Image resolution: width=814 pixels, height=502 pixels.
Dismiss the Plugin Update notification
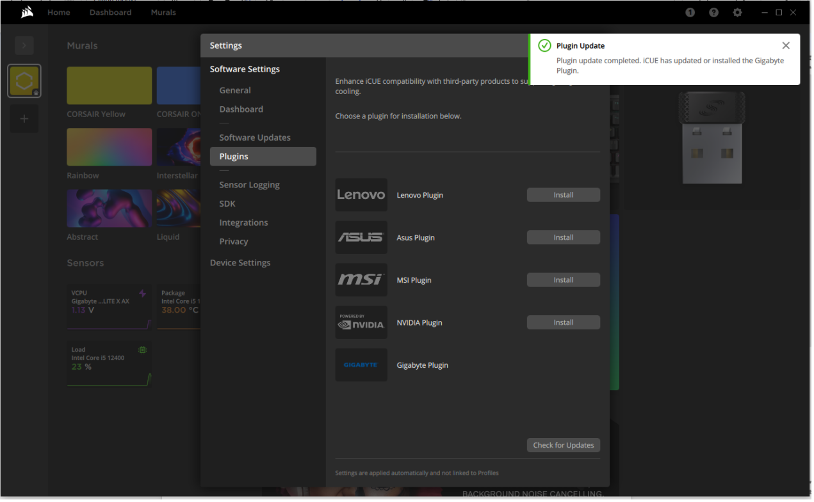point(786,45)
